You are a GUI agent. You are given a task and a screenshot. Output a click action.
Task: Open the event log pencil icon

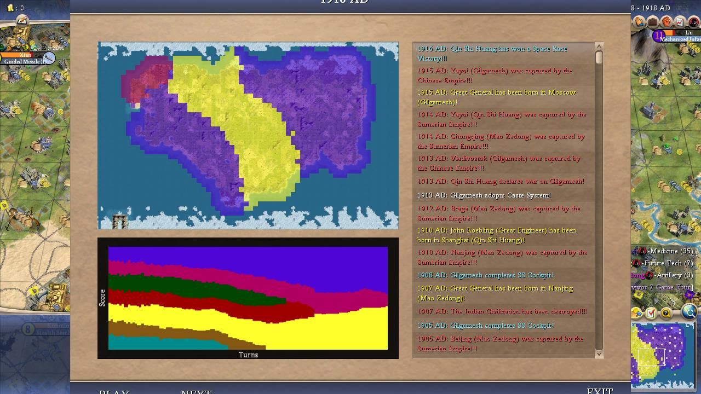(x=22, y=20)
